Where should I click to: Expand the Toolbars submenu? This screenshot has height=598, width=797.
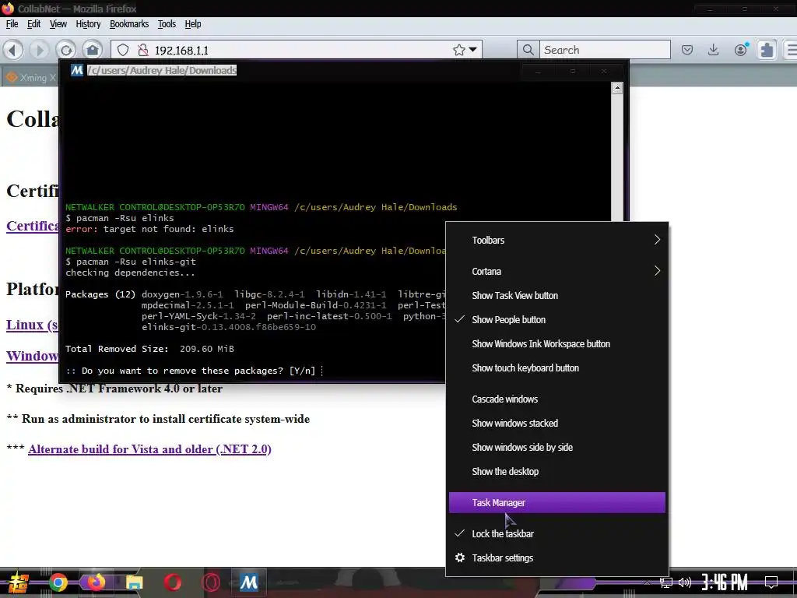pos(557,240)
